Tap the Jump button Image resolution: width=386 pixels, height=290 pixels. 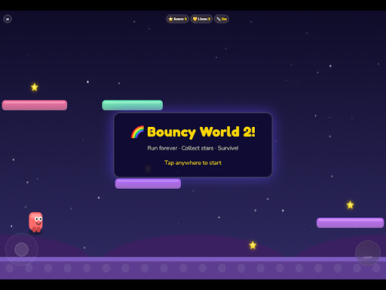pos(368,253)
